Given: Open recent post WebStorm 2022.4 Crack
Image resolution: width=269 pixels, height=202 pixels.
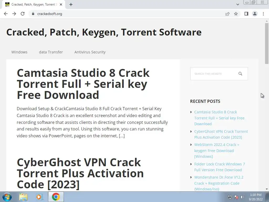Looking at the screenshot, I should 217,150.
